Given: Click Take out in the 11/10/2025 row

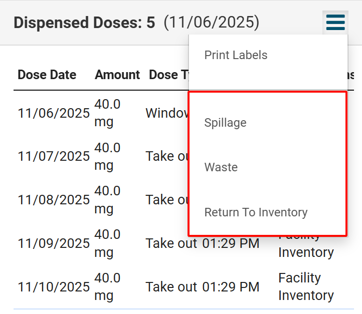Looking at the screenshot, I should 171,287.
